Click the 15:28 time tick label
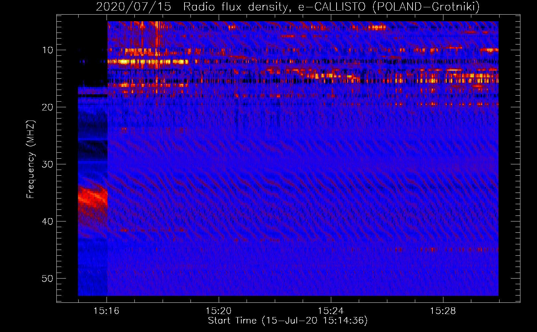 click(x=443, y=311)
